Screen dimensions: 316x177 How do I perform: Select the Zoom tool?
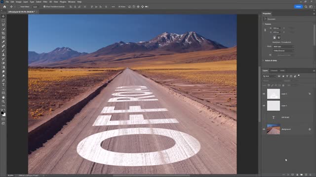click(3, 101)
